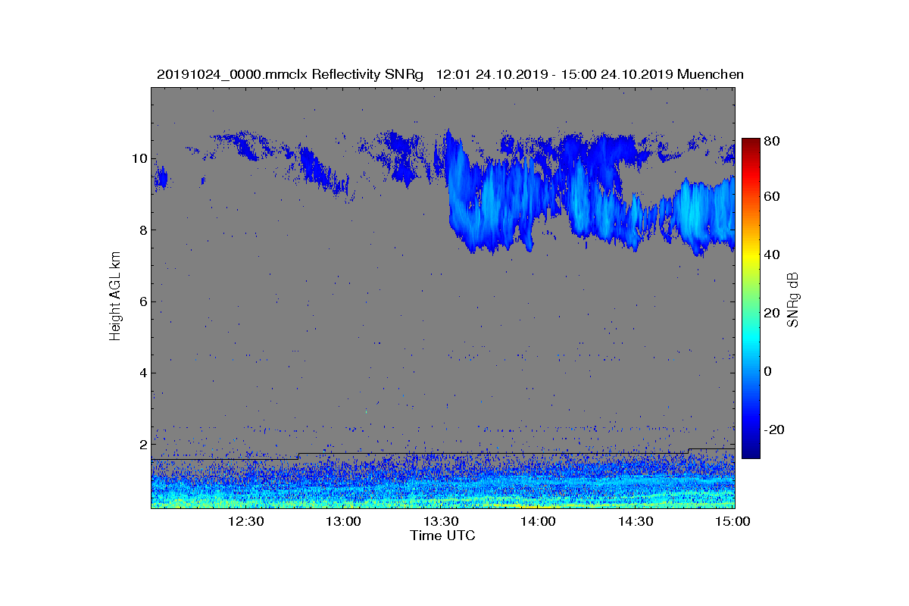Click the 14:30 time tick label
The width and height of the screenshot is (909, 606).
[636, 521]
